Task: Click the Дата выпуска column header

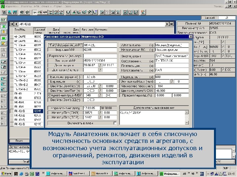Action: pyautogui.click(x=53, y=31)
